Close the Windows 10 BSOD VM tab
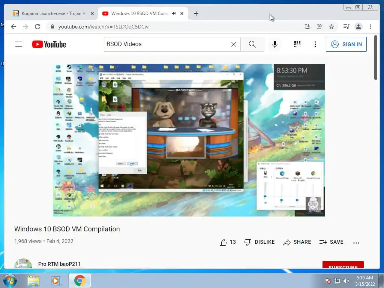The height and width of the screenshot is (288, 384). coord(182,13)
